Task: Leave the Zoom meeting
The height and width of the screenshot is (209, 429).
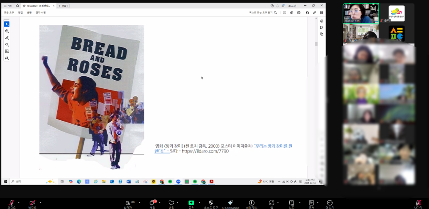Action: [x=418, y=204]
